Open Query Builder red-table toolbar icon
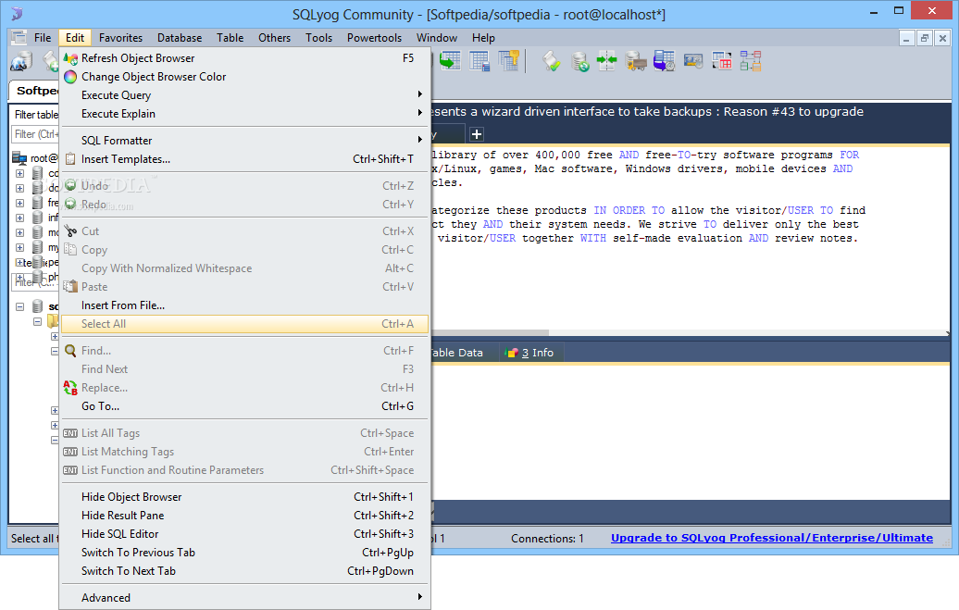The image size is (959, 610). (722, 61)
